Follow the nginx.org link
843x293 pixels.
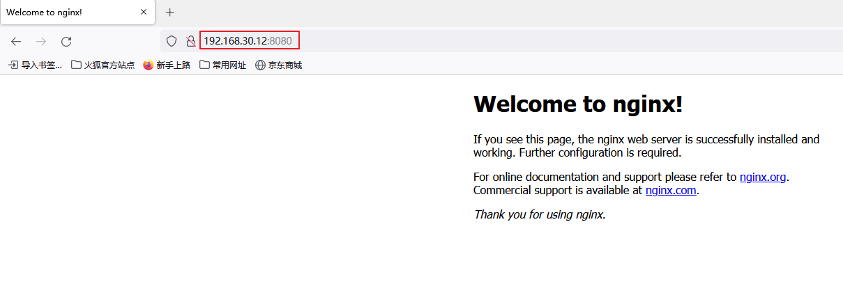tap(763, 177)
